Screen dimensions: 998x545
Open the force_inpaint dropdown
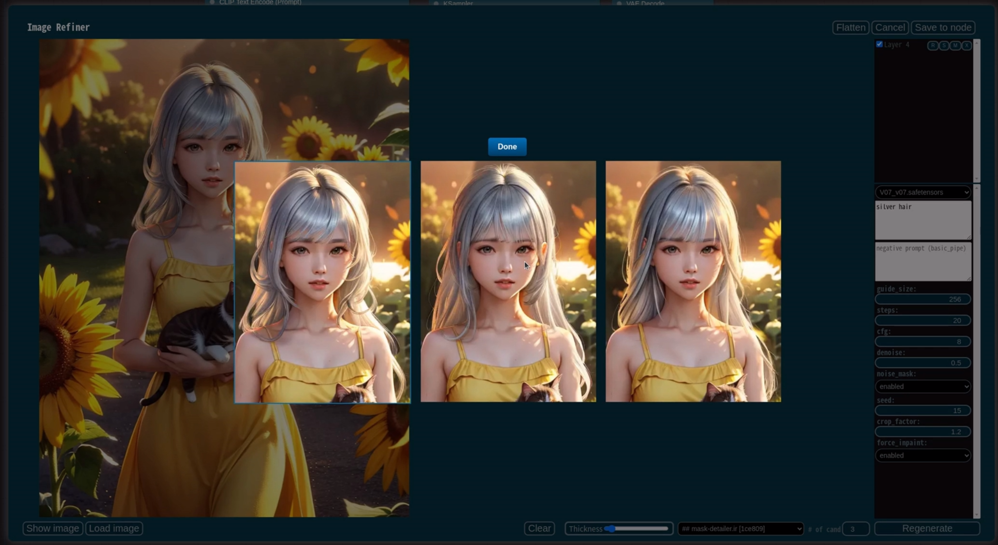[923, 455]
